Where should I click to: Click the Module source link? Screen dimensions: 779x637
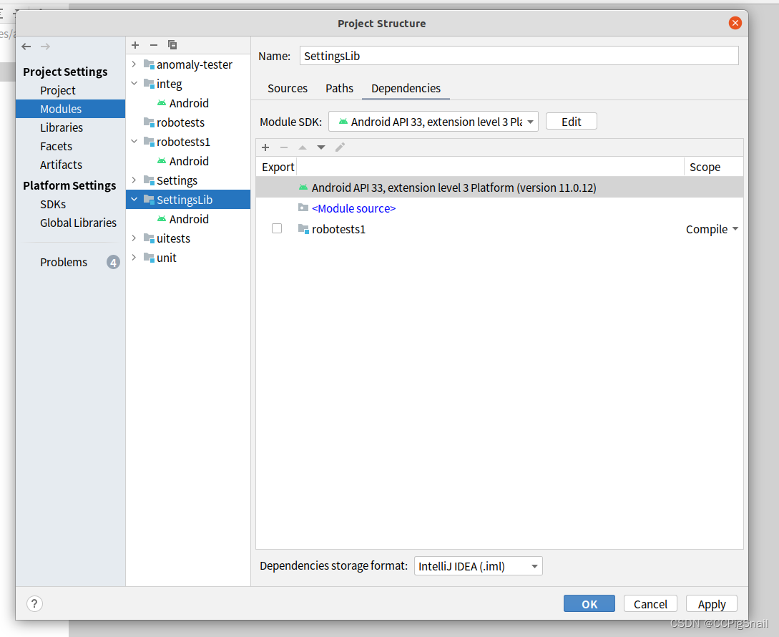(x=353, y=208)
